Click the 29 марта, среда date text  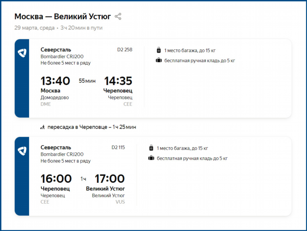(34, 28)
